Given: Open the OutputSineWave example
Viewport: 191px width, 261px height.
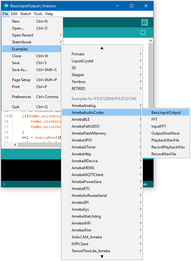Looking at the screenshot, I should [165, 133].
